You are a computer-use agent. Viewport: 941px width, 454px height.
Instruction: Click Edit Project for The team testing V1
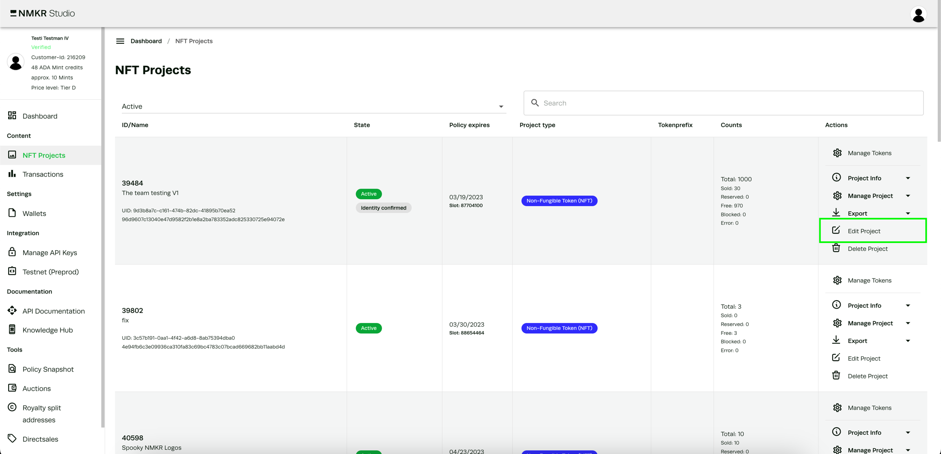863,231
